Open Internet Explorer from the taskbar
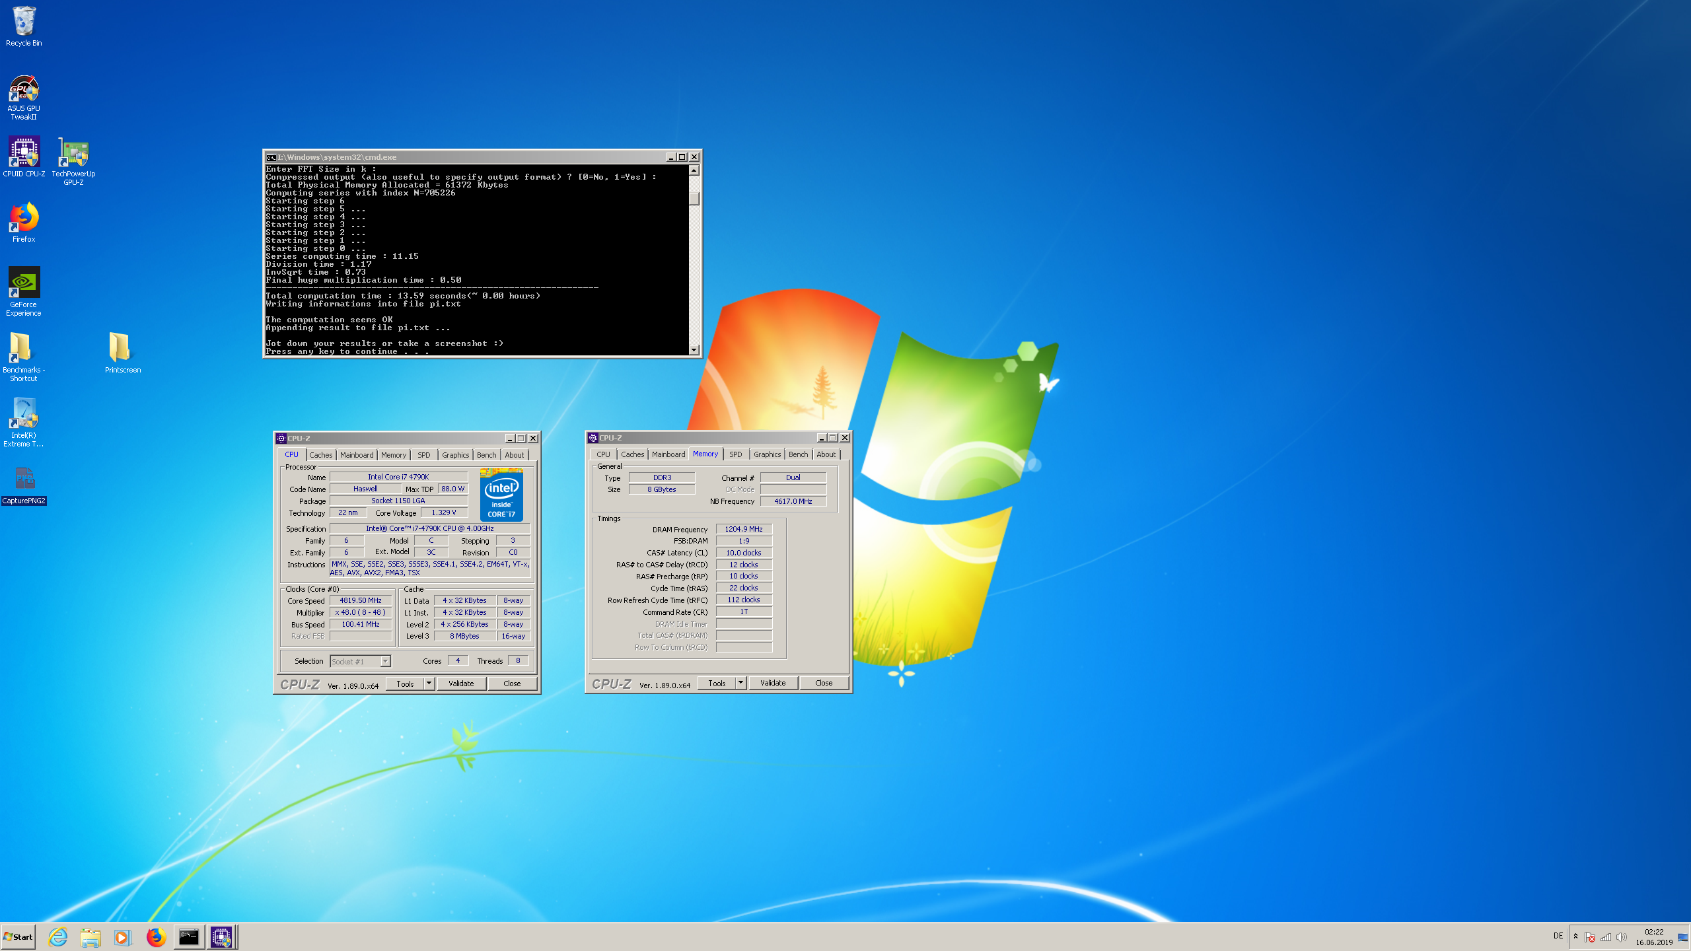This screenshot has height=951, width=1691. [x=58, y=936]
